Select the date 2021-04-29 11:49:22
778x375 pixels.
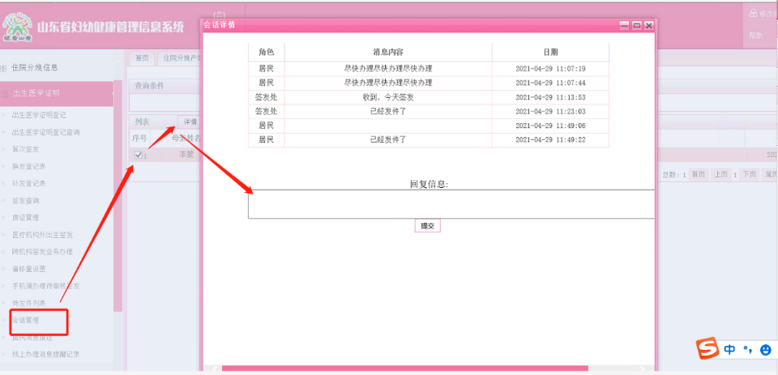551,140
